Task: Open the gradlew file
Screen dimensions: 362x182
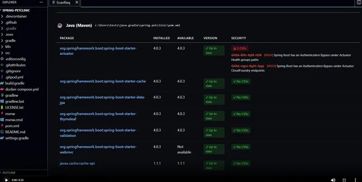Action: 12,96
